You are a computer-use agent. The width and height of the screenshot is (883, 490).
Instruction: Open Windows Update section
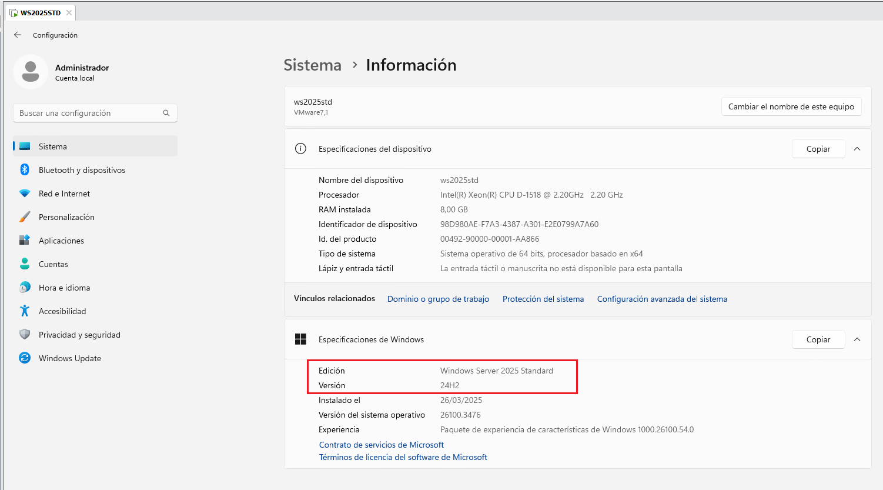pyautogui.click(x=69, y=358)
